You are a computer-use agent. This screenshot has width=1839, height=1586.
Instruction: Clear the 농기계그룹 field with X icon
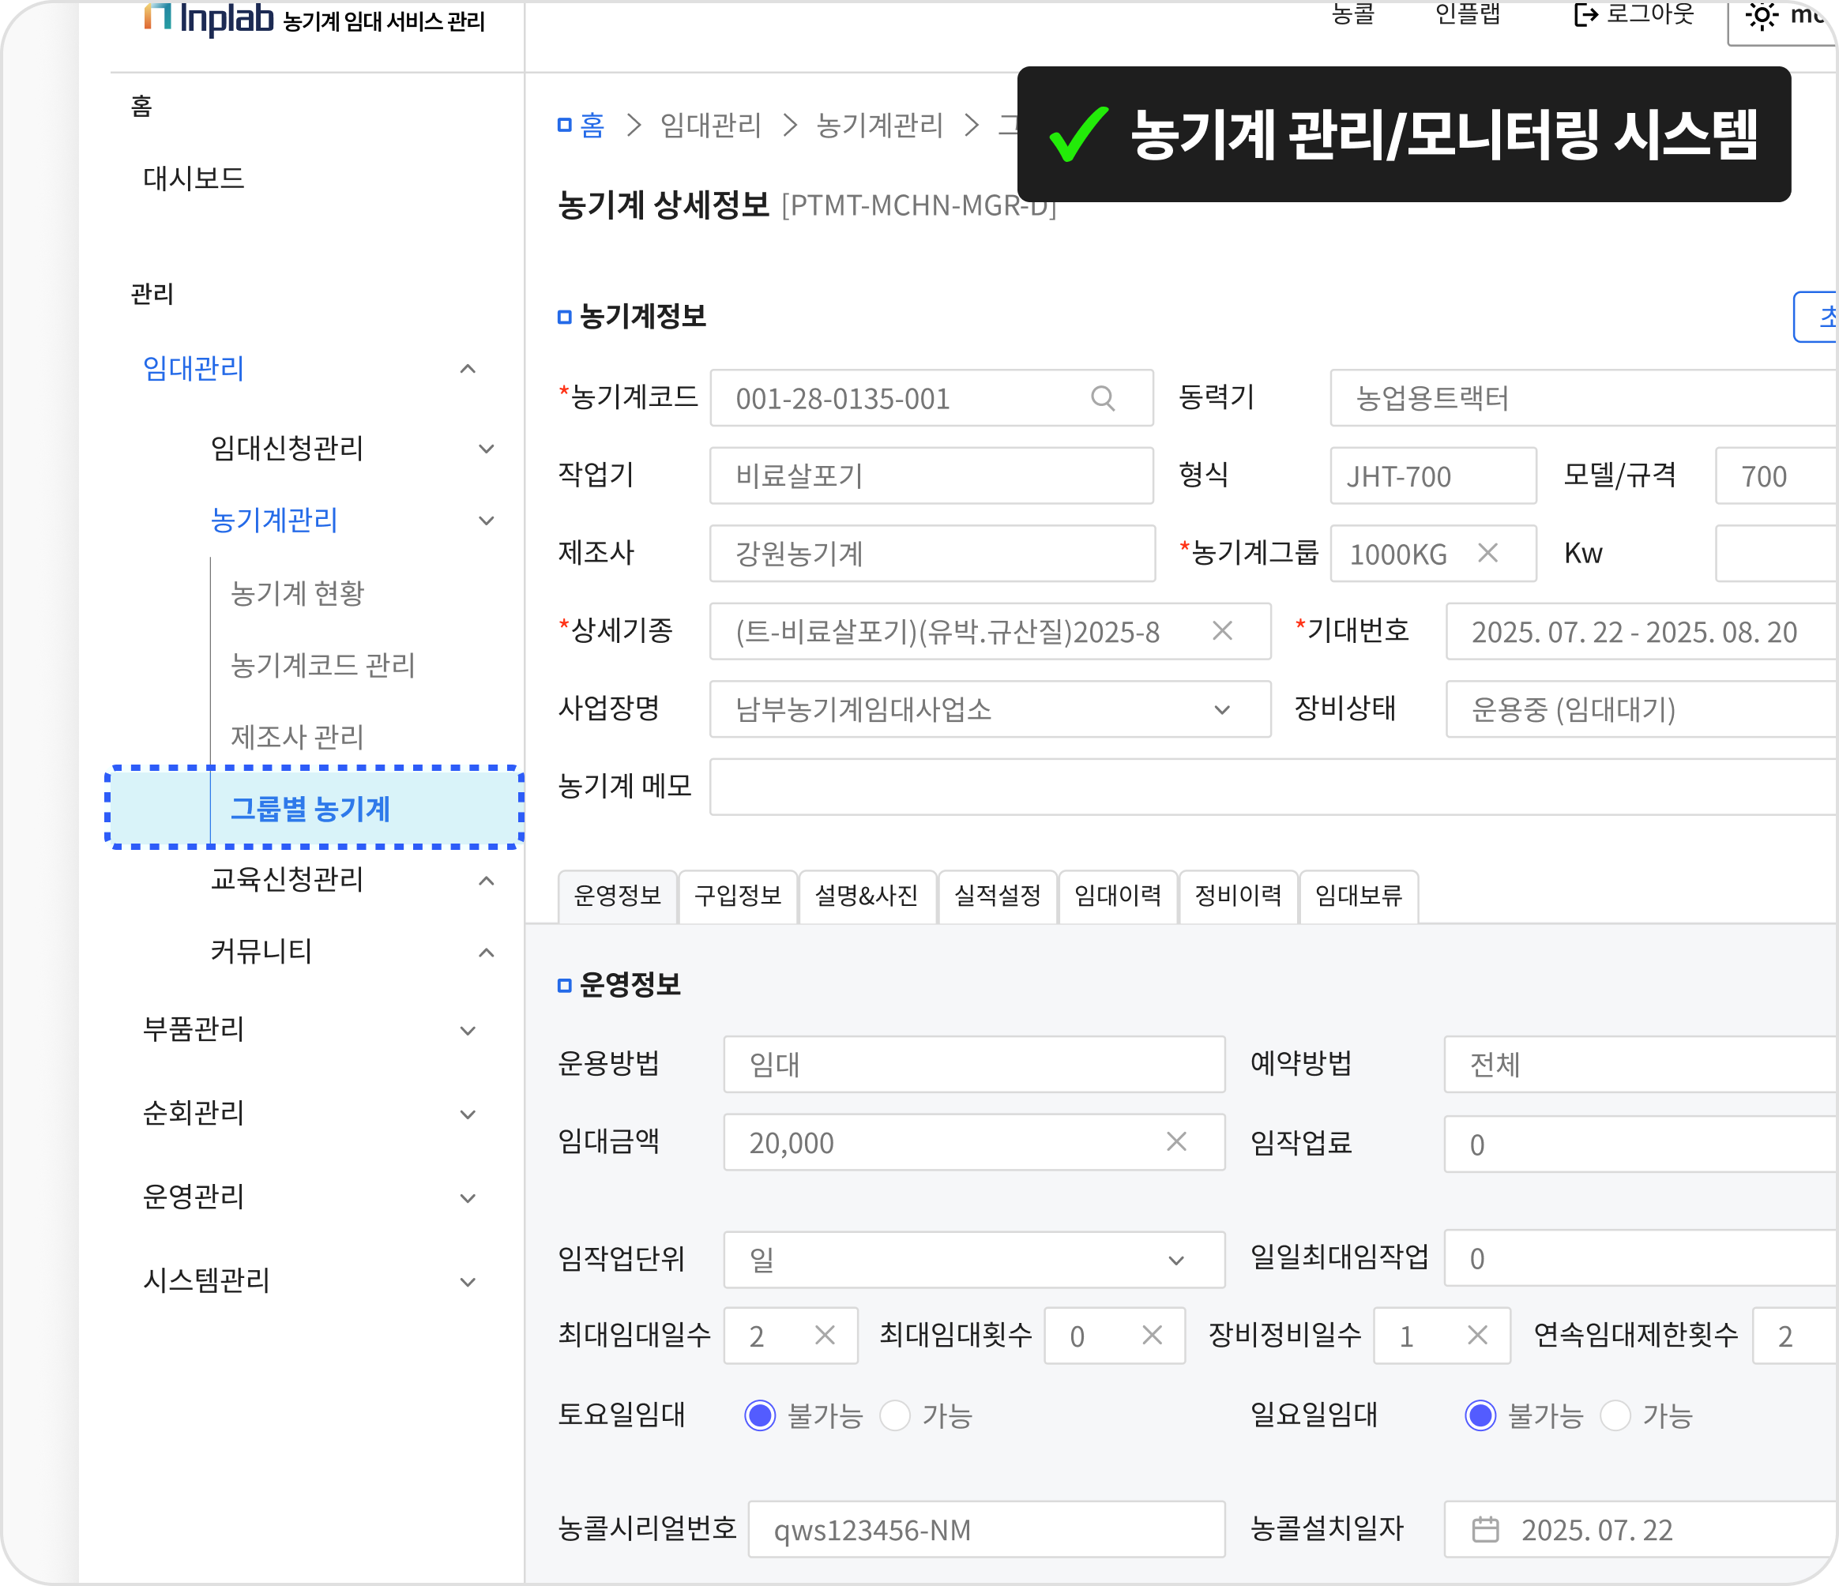pyautogui.click(x=1487, y=553)
